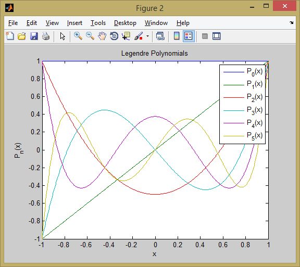Click the Show Plot Tools and Dock icon
This screenshot has height=267, width=300.
[x=217, y=36]
